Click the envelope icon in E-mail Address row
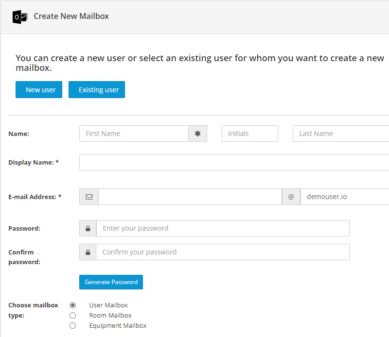 point(89,197)
